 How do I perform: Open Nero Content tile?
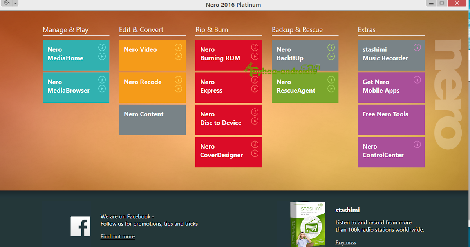[x=152, y=120]
